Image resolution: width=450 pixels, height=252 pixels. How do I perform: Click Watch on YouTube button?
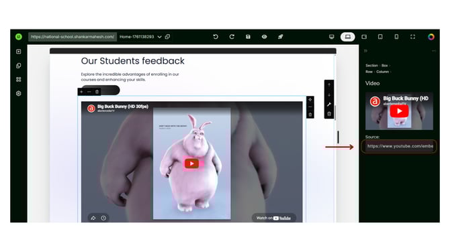(273, 218)
